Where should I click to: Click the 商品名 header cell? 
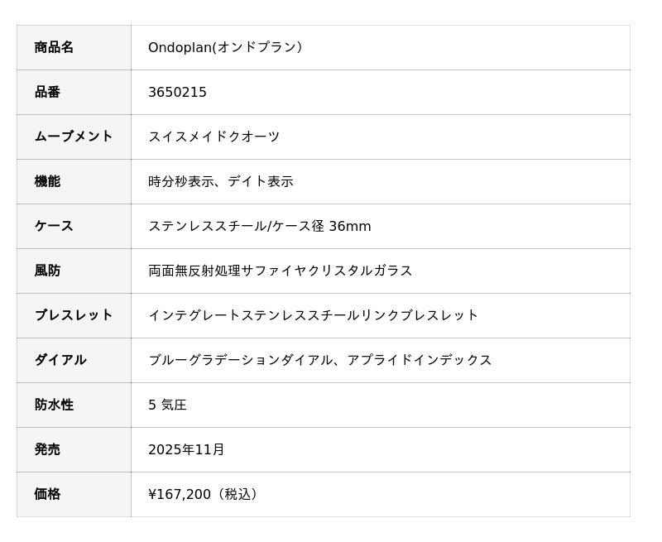(55, 47)
